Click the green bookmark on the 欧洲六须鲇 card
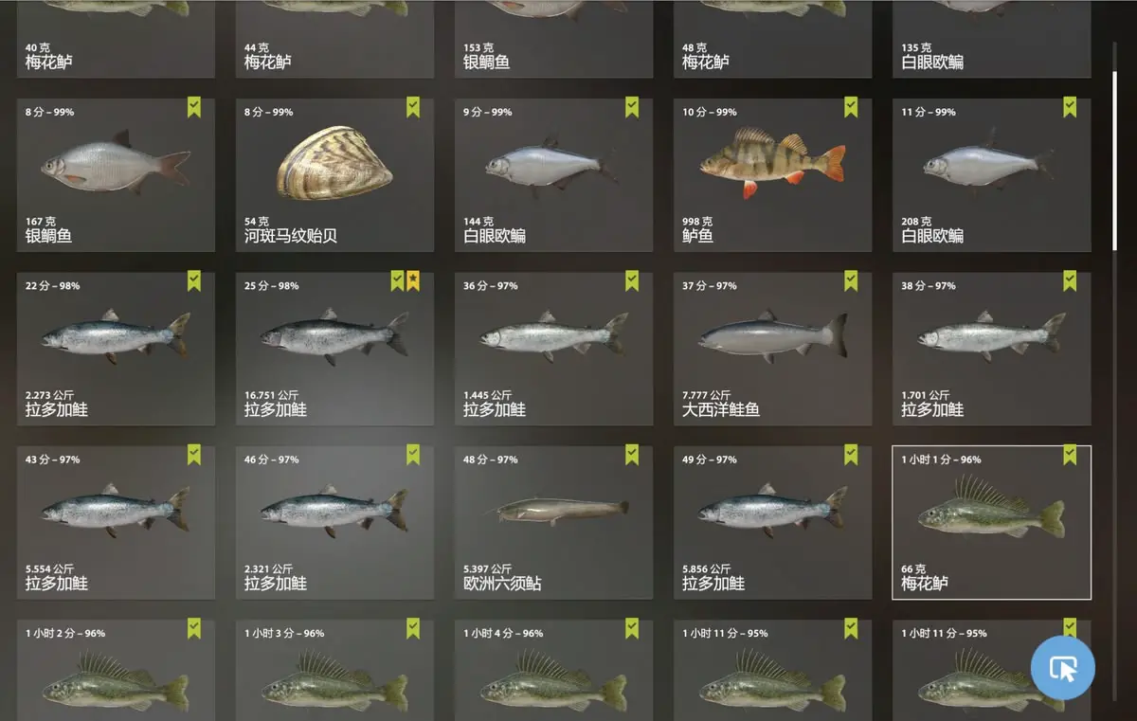 coord(632,455)
